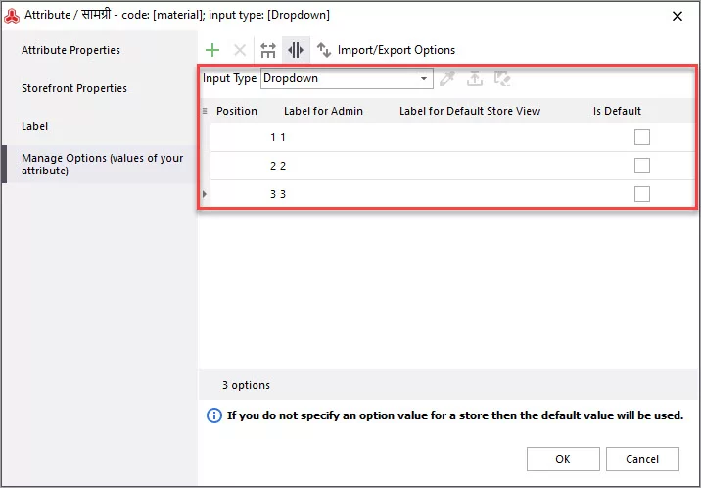Click the grey X delete option icon

pyautogui.click(x=240, y=50)
